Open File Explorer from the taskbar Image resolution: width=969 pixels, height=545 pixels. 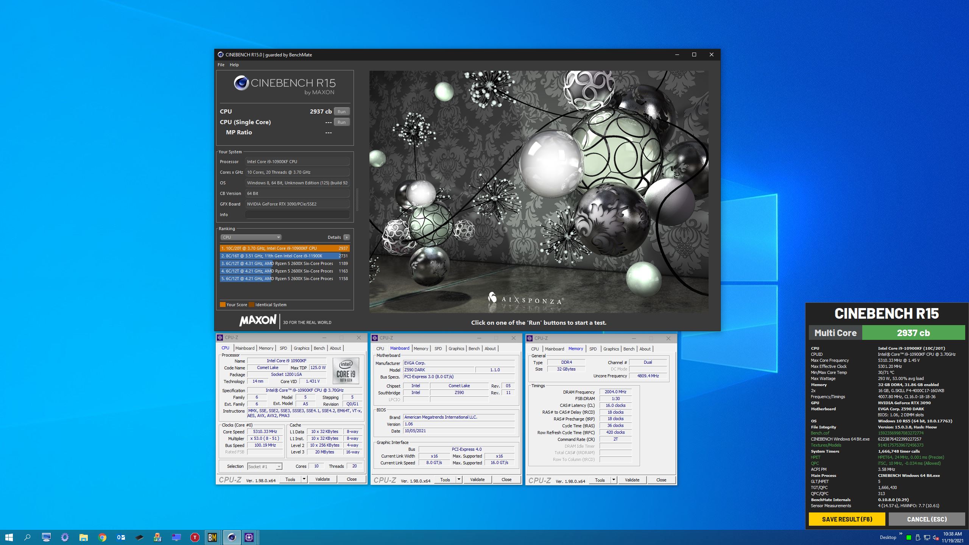coord(83,537)
